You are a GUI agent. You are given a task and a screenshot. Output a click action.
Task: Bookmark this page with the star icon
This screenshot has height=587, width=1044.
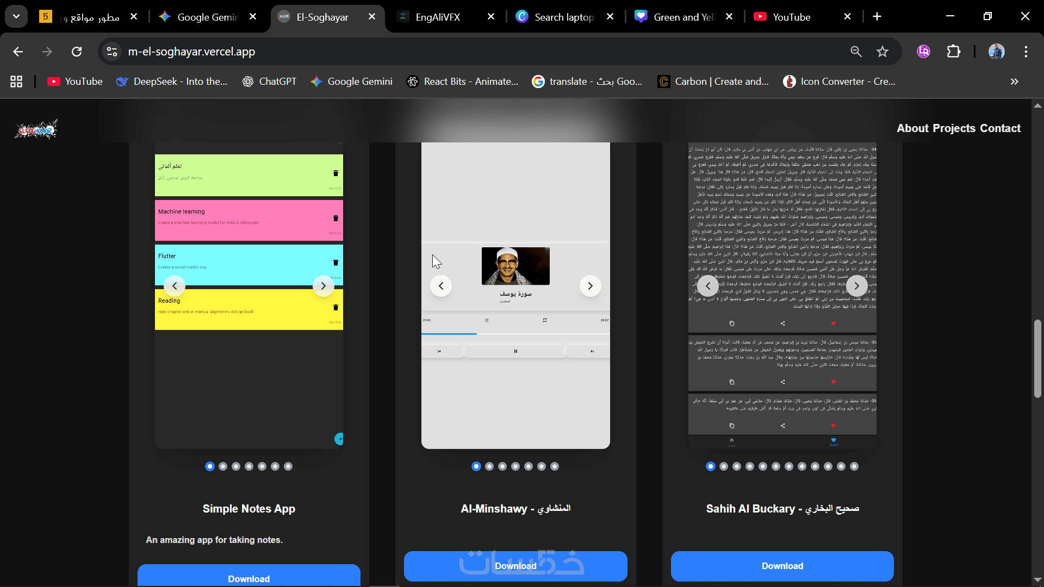pyautogui.click(x=882, y=52)
